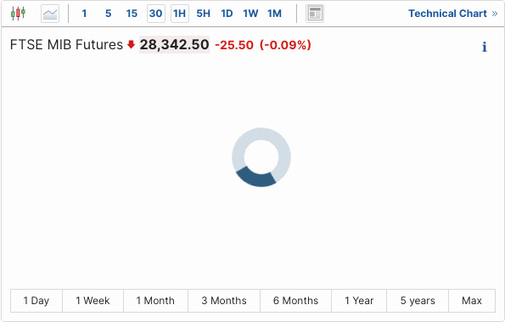Select the 1W interval

point(250,14)
